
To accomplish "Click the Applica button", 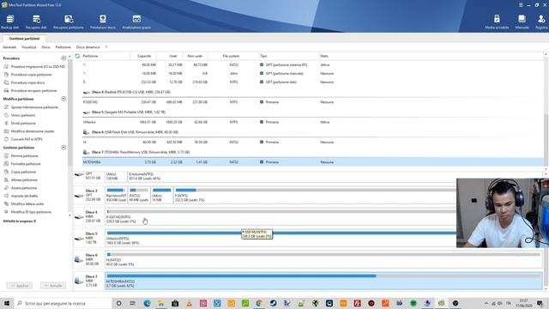I will click(x=19, y=286).
